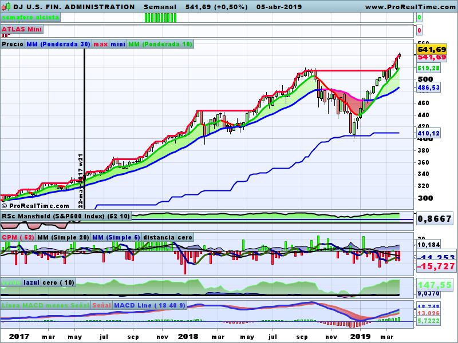Click the CPM ( 52) indicator label

[x=18, y=237]
